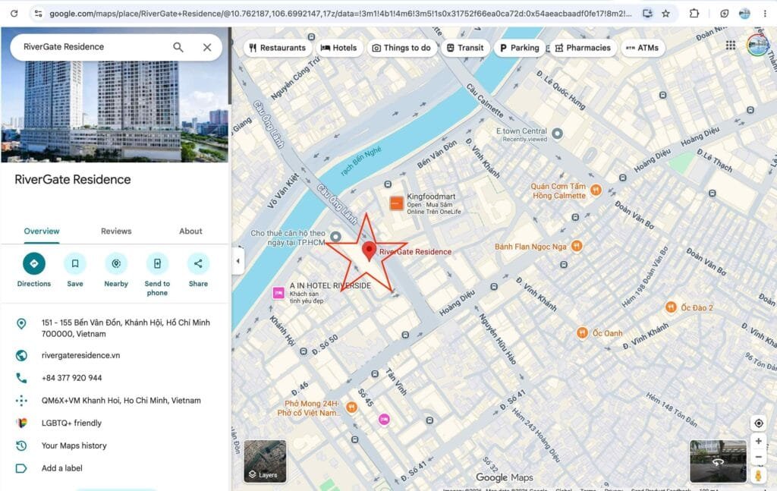Show Things to do on map
The image size is (777, 491).
401,48
